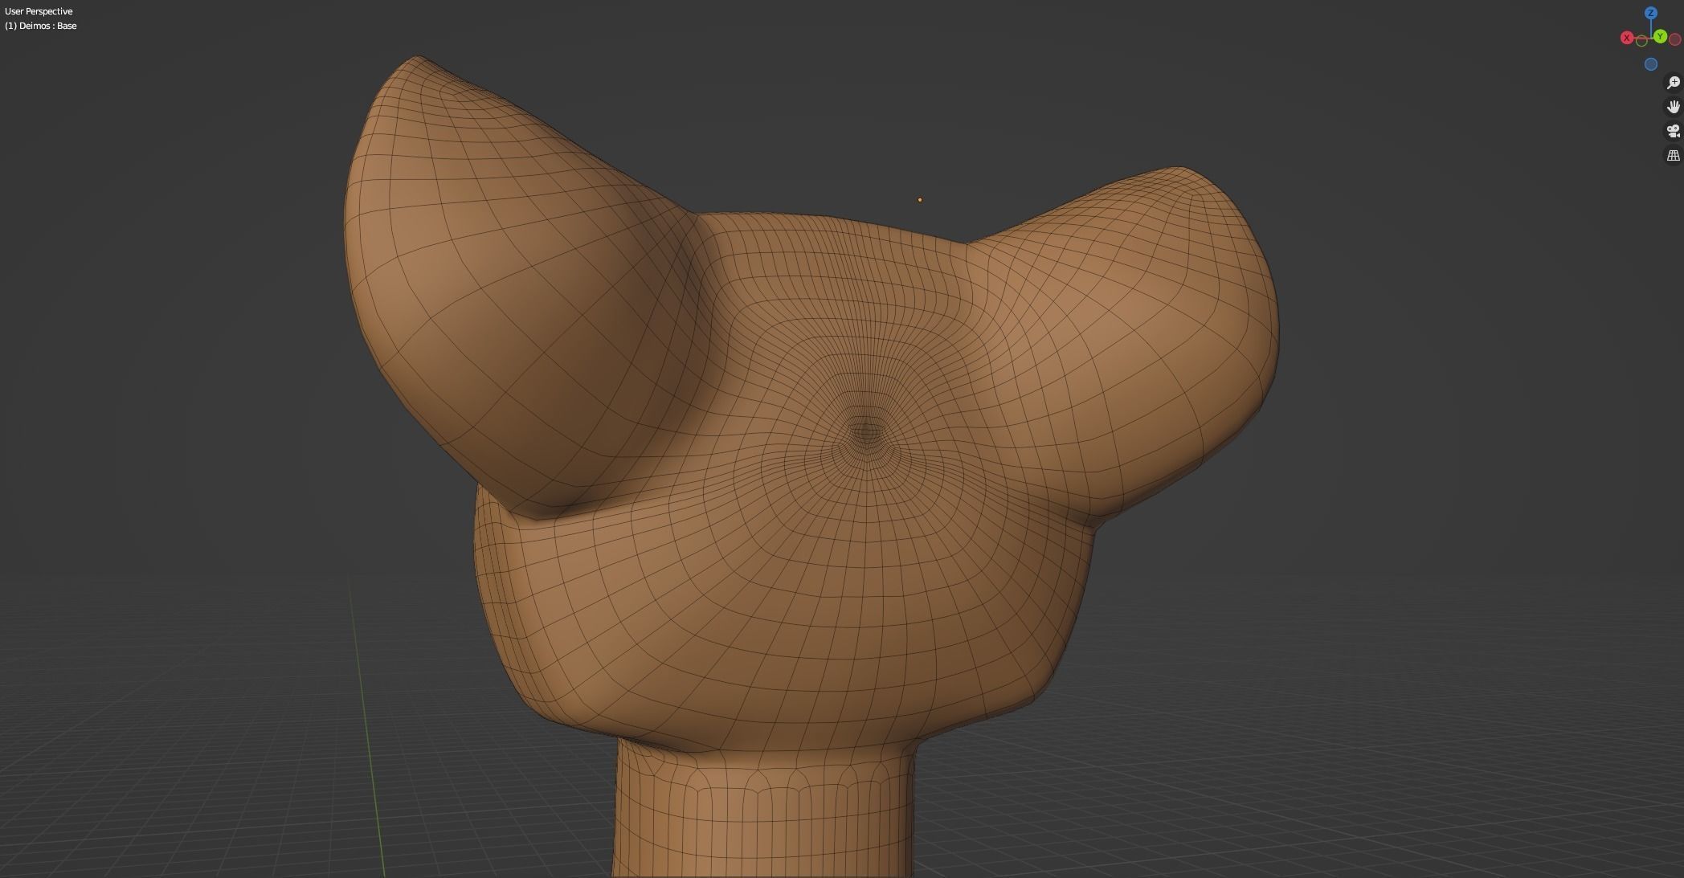Click the red X axis gizmo handle
Screen dimensions: 1684x878
1627,38
